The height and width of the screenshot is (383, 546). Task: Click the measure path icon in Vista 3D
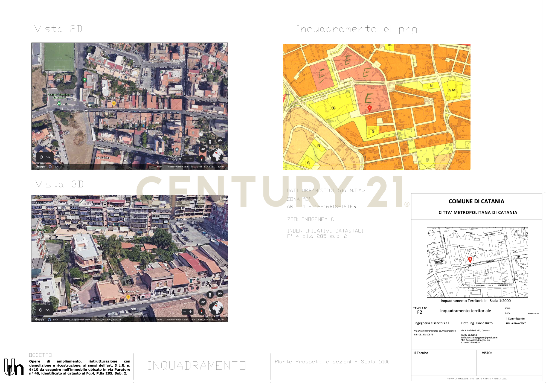tap(48, 310)
